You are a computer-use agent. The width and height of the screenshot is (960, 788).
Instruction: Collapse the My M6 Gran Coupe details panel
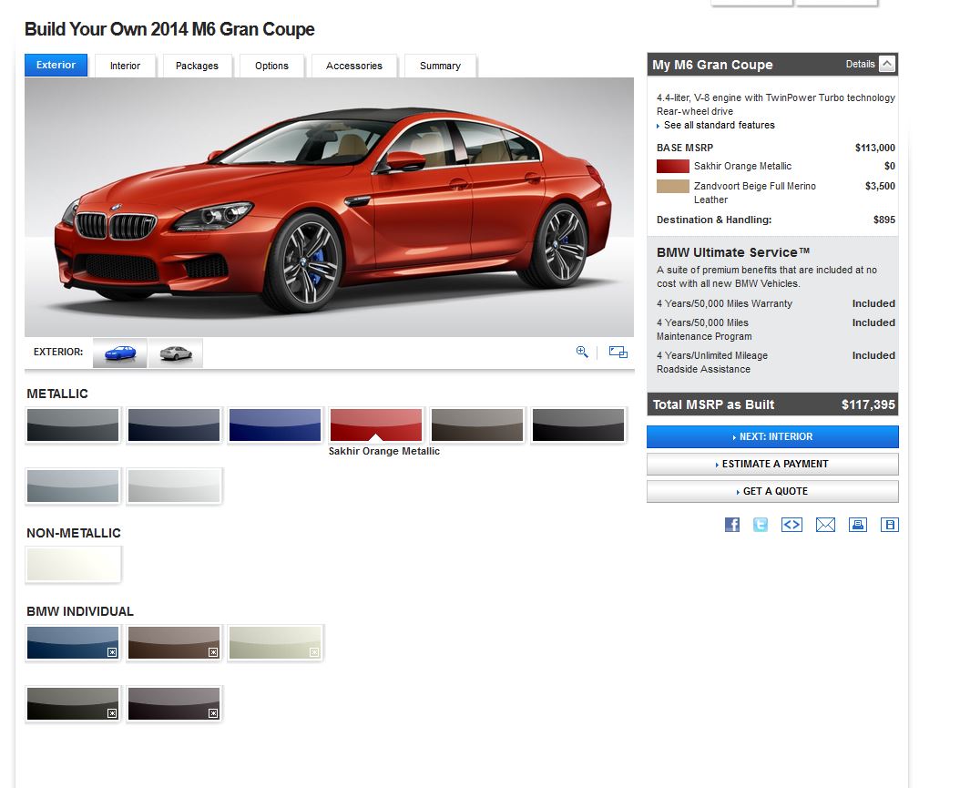click(887, 64)
